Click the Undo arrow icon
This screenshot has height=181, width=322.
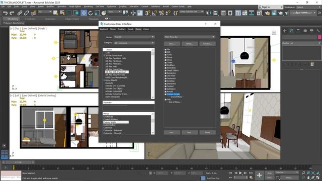[x=6, y=13]
